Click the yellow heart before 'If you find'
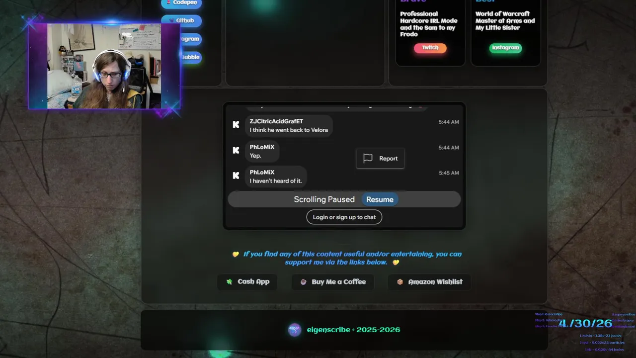Viewport: 636px width, 358px height. click(236, 254)
